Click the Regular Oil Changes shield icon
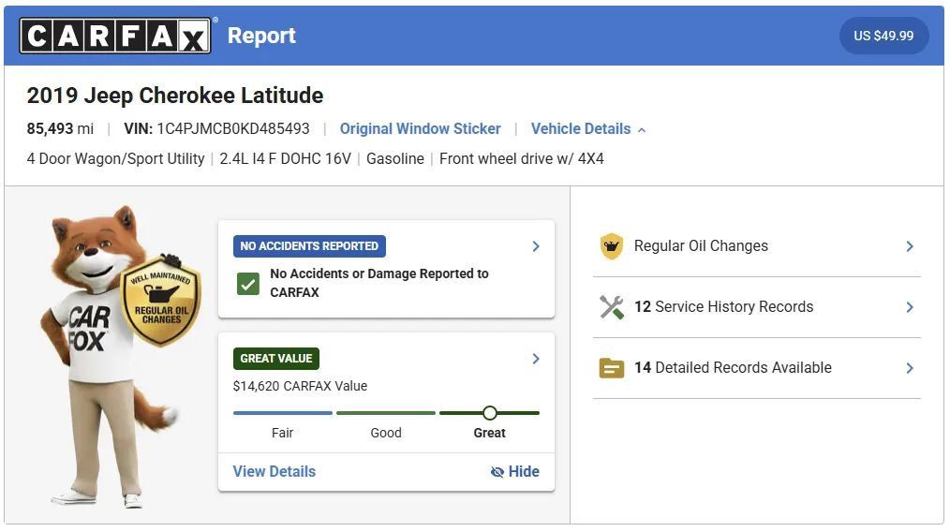The width and height of the screenshot is (950, 532). coord(612,246)
